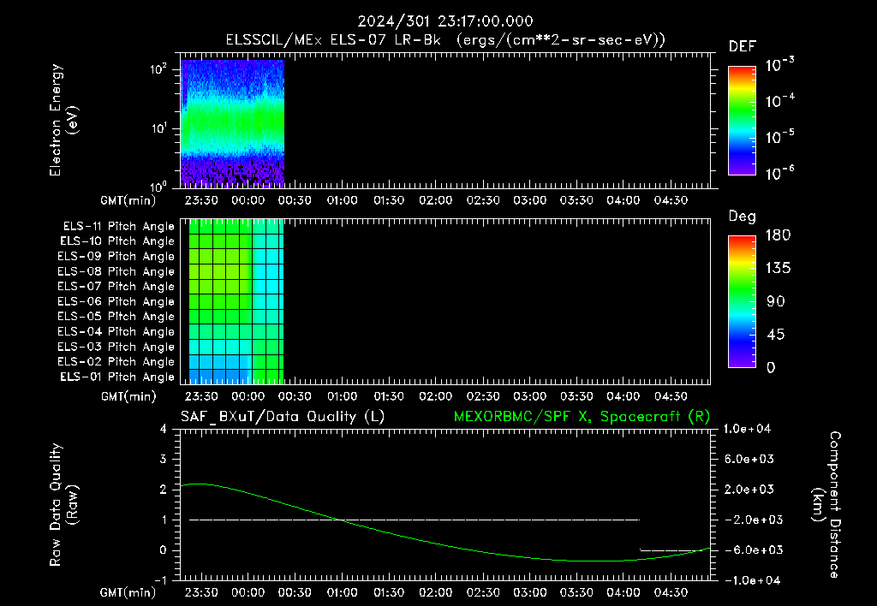Click the DEF color bar title
This screenshot has width=877, height=606.
tap(743, 47)
